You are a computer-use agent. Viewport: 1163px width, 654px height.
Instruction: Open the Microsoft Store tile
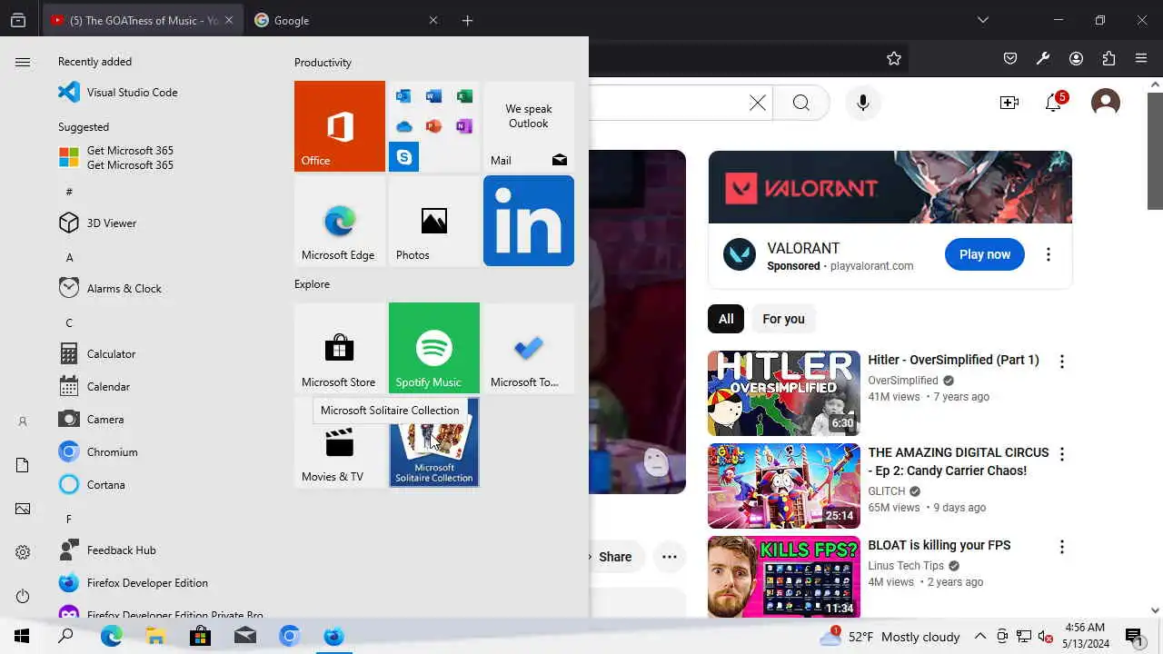(340, 348)
